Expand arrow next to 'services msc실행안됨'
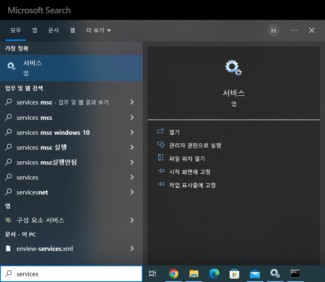 click(x=132, y=162)
